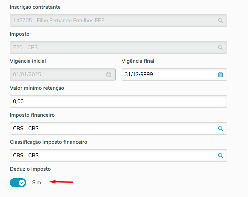Click the "Classificação imposto financeiro" label

pos(49,142)
